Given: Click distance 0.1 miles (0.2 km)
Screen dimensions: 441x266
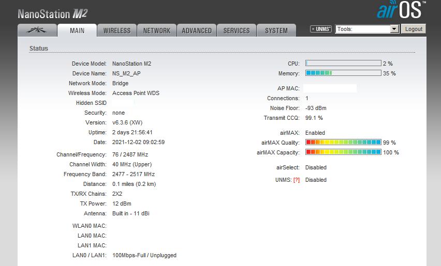Looking at the screenshot, I should coord(134,184).
